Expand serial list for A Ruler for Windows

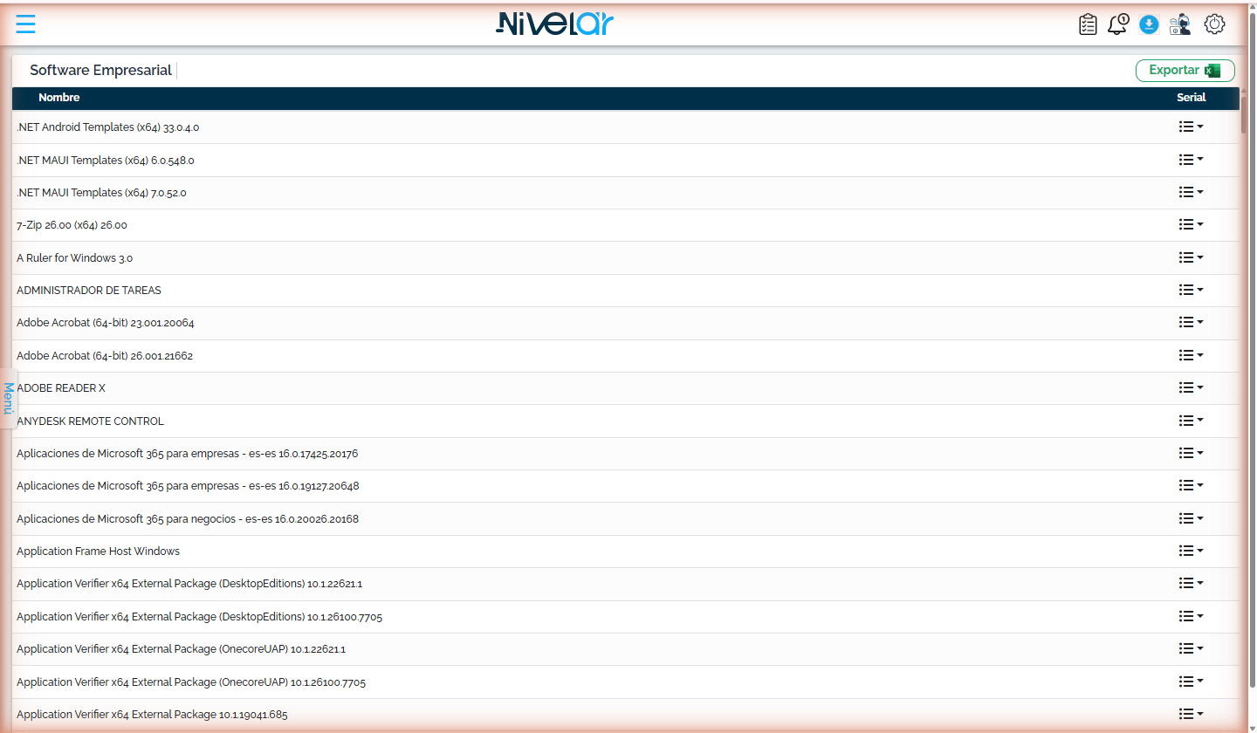pyautogui.click(x=1191, y=257)
